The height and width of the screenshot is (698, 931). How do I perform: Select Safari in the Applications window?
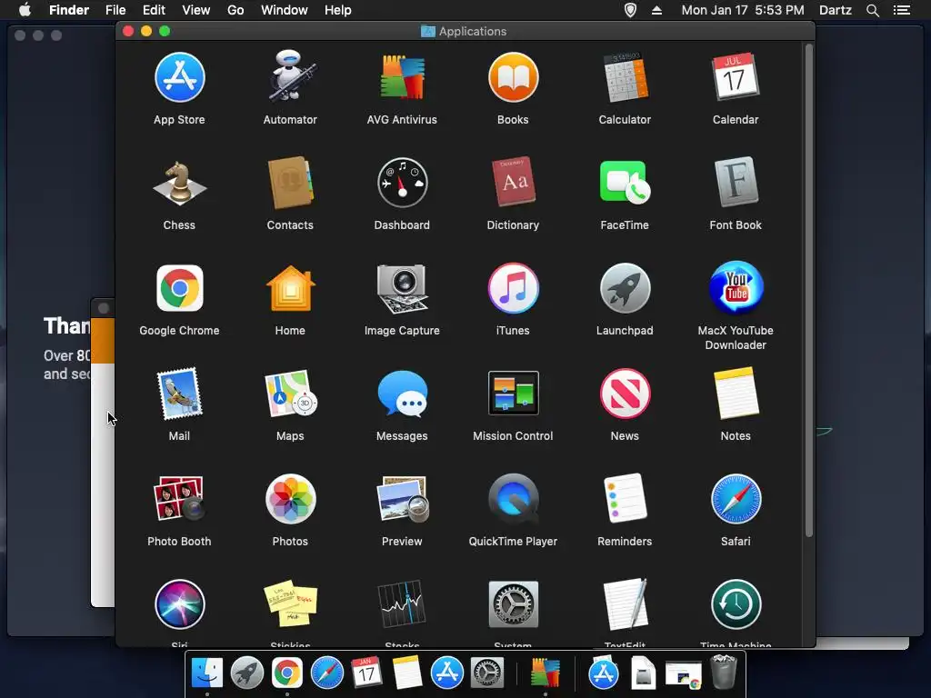(x=735, y=499)
